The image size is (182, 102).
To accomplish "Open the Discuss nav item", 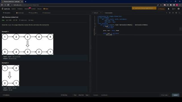I will tap(39, 9).
